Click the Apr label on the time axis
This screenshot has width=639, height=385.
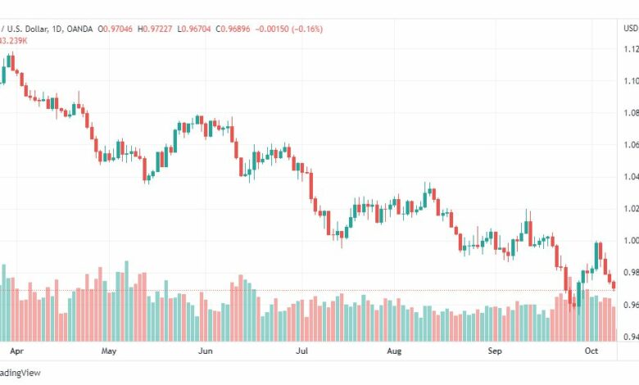pyautogui.click(x=16, y=351)
